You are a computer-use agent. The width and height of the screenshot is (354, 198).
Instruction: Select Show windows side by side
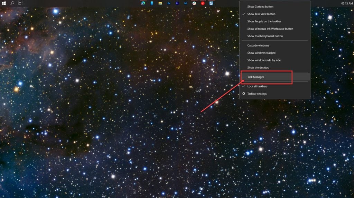[x=275, y=60]
